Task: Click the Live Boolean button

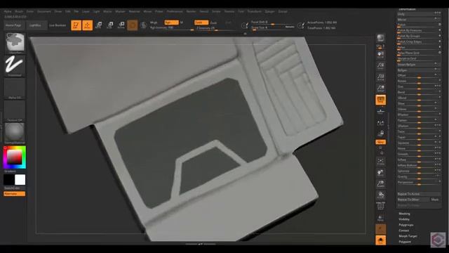Action: pyautogui.click(x=58, y=25)
